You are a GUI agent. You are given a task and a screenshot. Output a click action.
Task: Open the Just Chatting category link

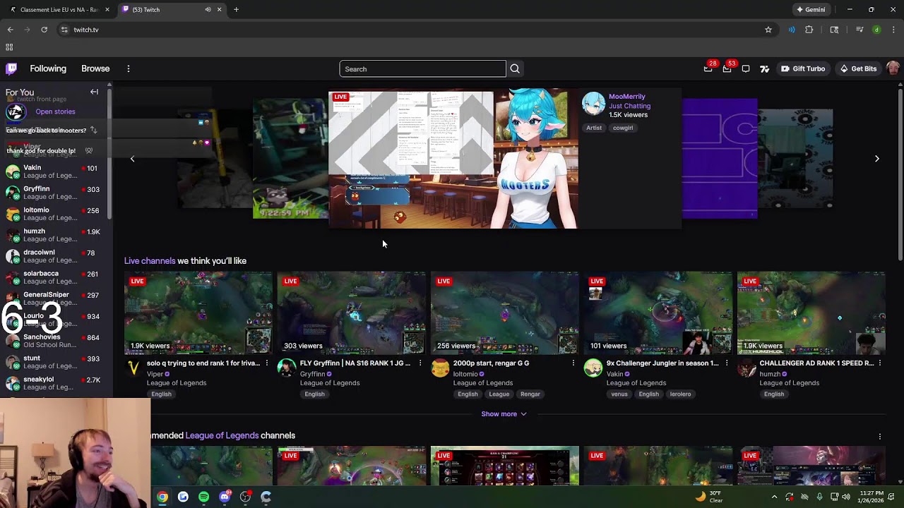click(629, 106)
